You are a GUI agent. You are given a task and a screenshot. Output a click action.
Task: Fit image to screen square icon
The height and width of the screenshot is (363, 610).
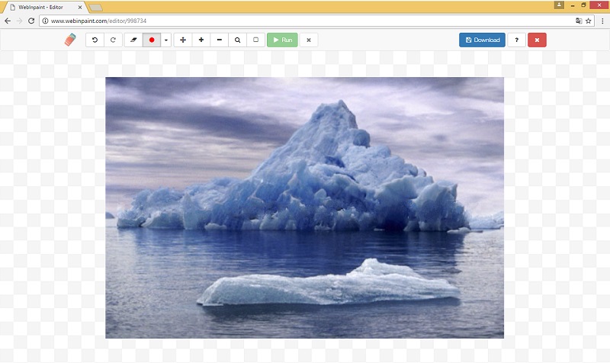(x=256, y=40)
